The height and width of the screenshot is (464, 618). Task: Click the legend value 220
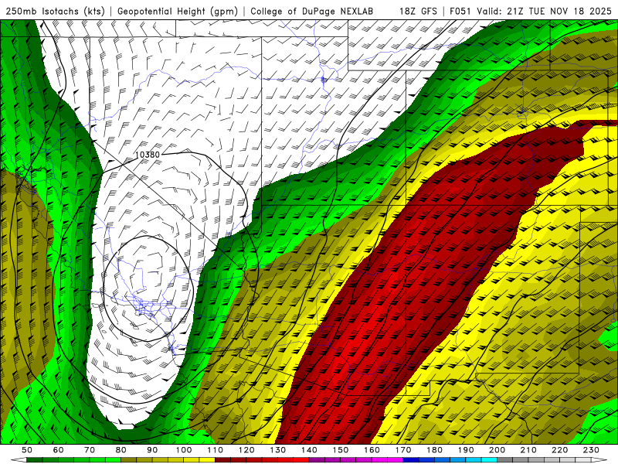[560, 450]
